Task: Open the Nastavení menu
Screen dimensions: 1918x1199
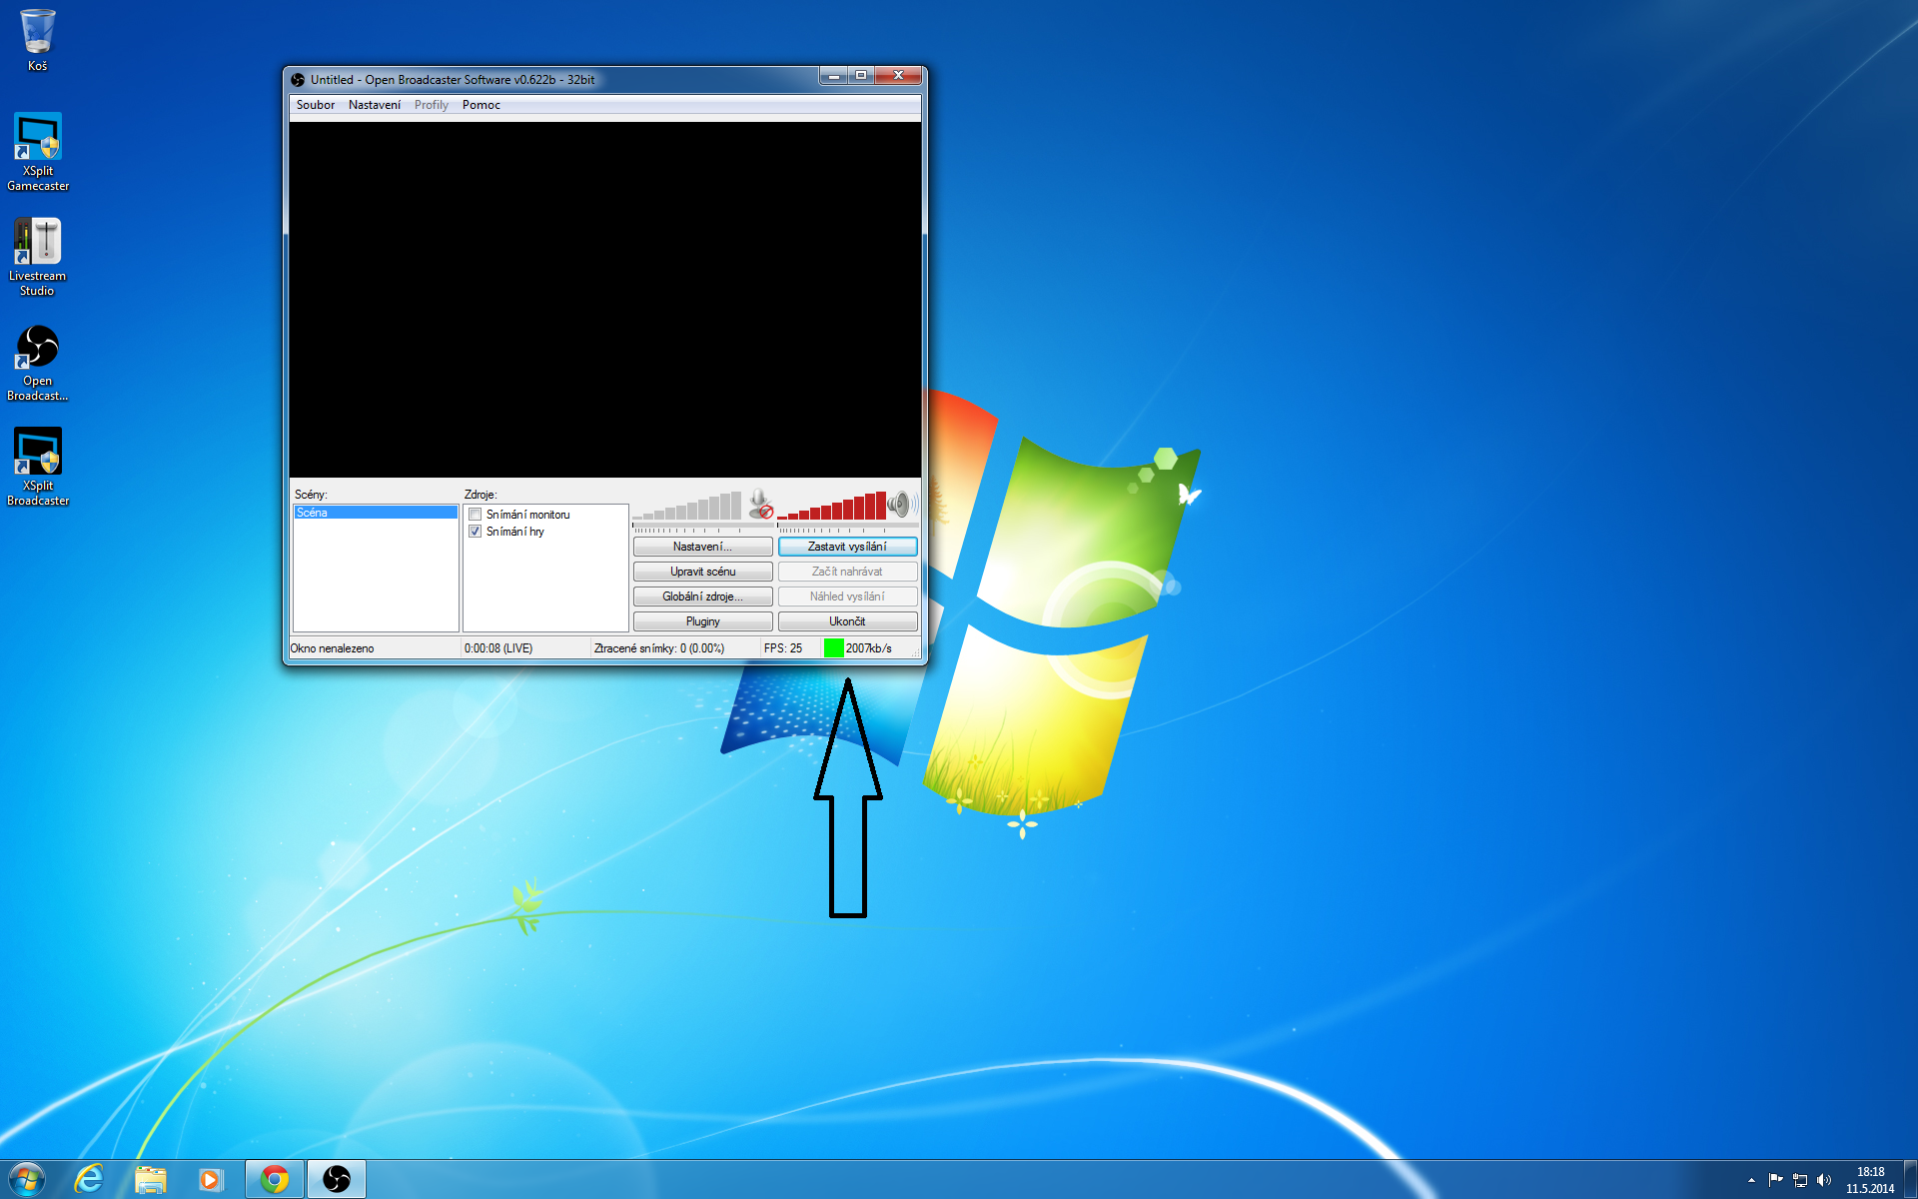Action: coord(375,105)
